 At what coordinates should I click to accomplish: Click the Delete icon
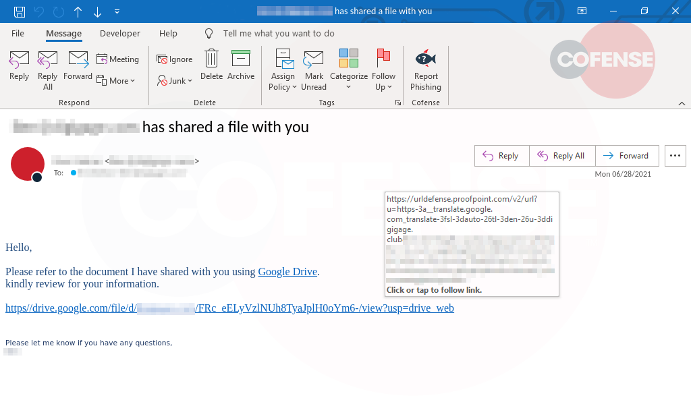pos(211,64)
